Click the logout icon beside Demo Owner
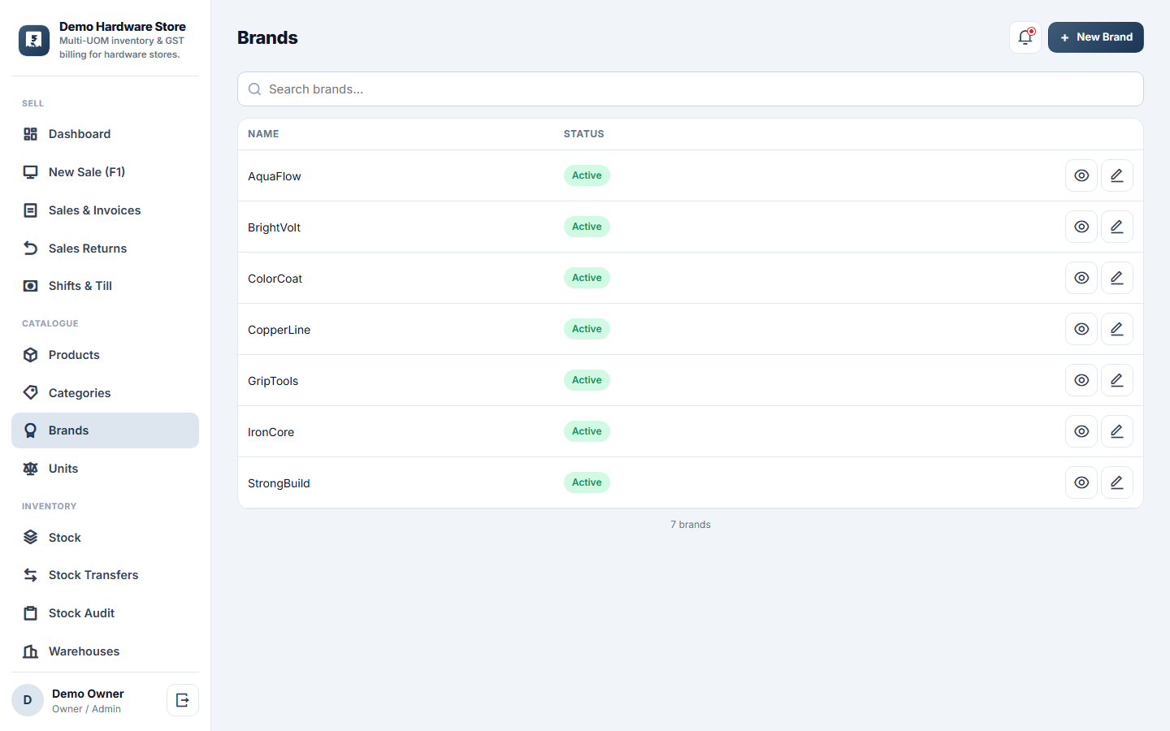Screen dimensions: 1170x731 point(183,700)
